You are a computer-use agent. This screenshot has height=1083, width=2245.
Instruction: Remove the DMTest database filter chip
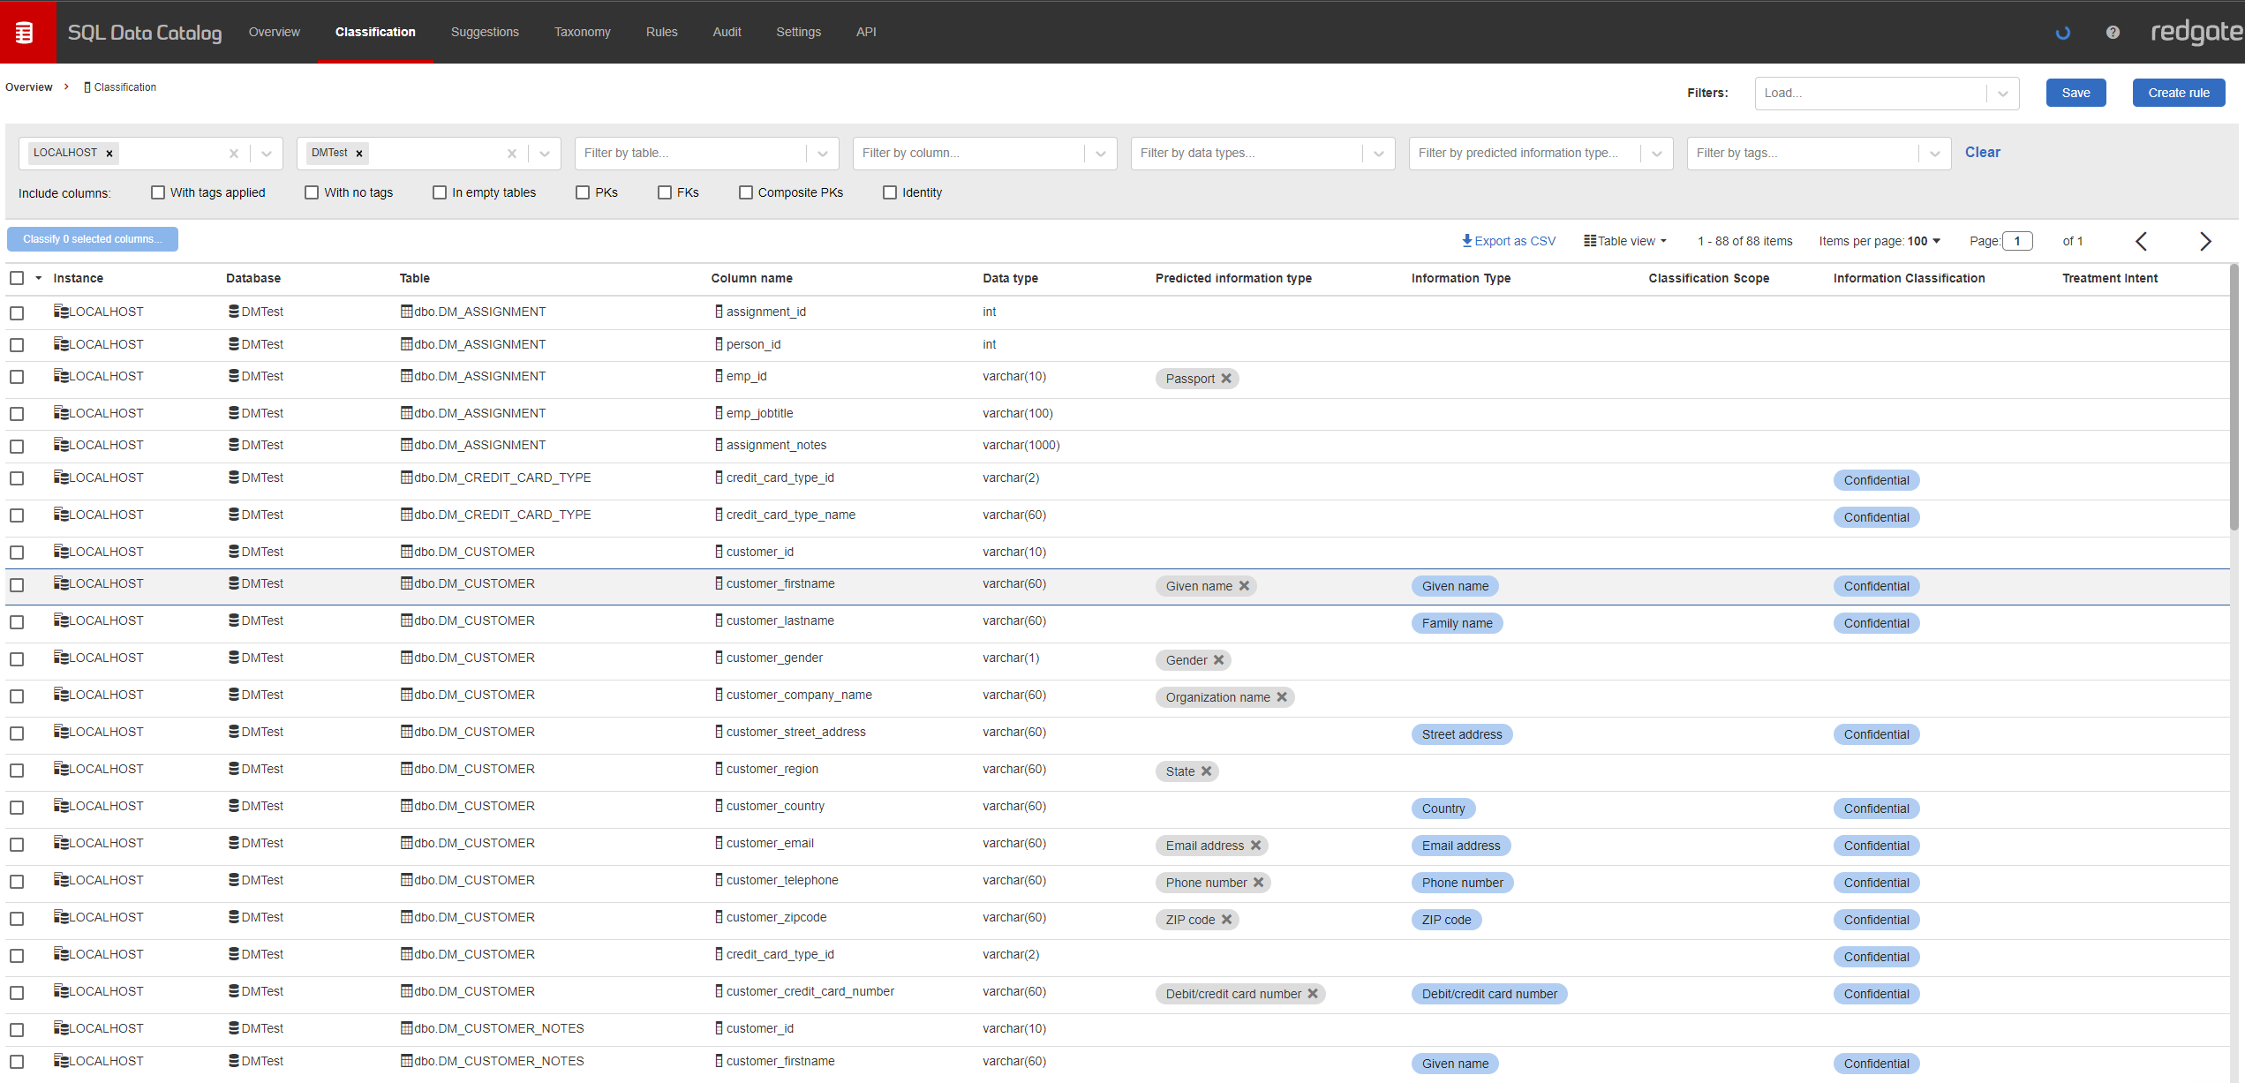point(359,154)
